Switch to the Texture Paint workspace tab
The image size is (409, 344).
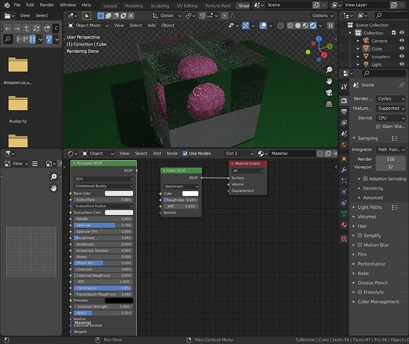(218, 6)
